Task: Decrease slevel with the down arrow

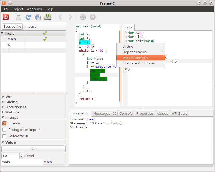Action: 21,157
